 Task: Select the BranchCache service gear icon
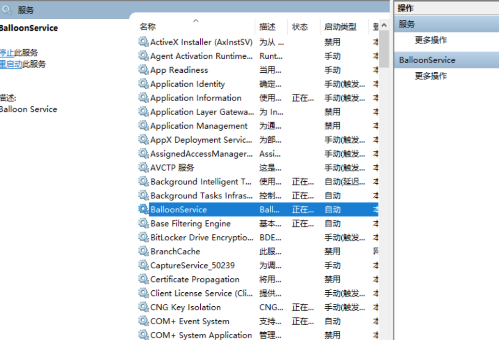coord(143,251)
